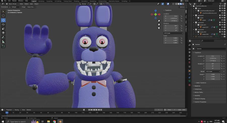Uncheck UnwitheredBonnie collection exclude checkbox

pos(220,6)
